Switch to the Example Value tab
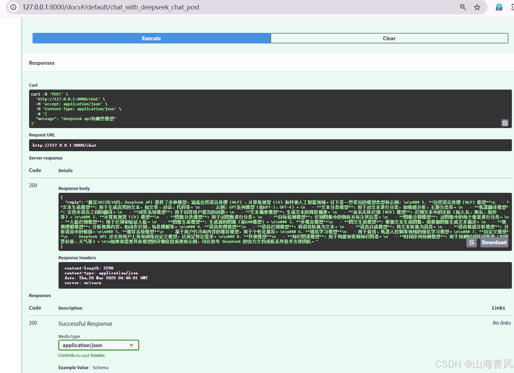 [x=73, y=367]
